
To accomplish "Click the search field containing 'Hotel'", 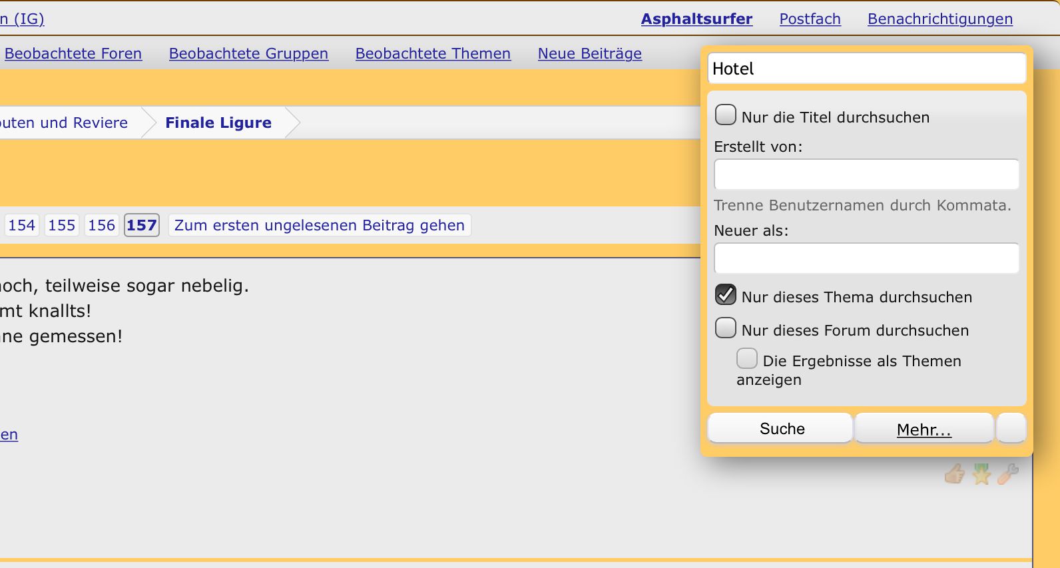I will click(866, 69).
